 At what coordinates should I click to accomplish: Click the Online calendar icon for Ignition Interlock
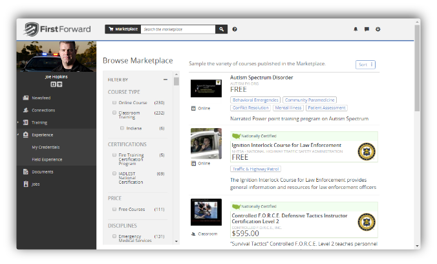[193, 163]
